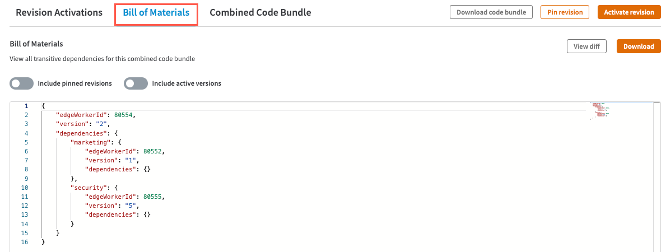Click the code minimap preview
Viewport: 666px width, 252px height.
pyautogui.click(x=600, y=110)
